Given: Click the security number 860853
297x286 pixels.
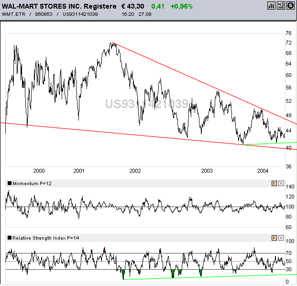Looking at the screenshot, I should click(x=44, y=14).
